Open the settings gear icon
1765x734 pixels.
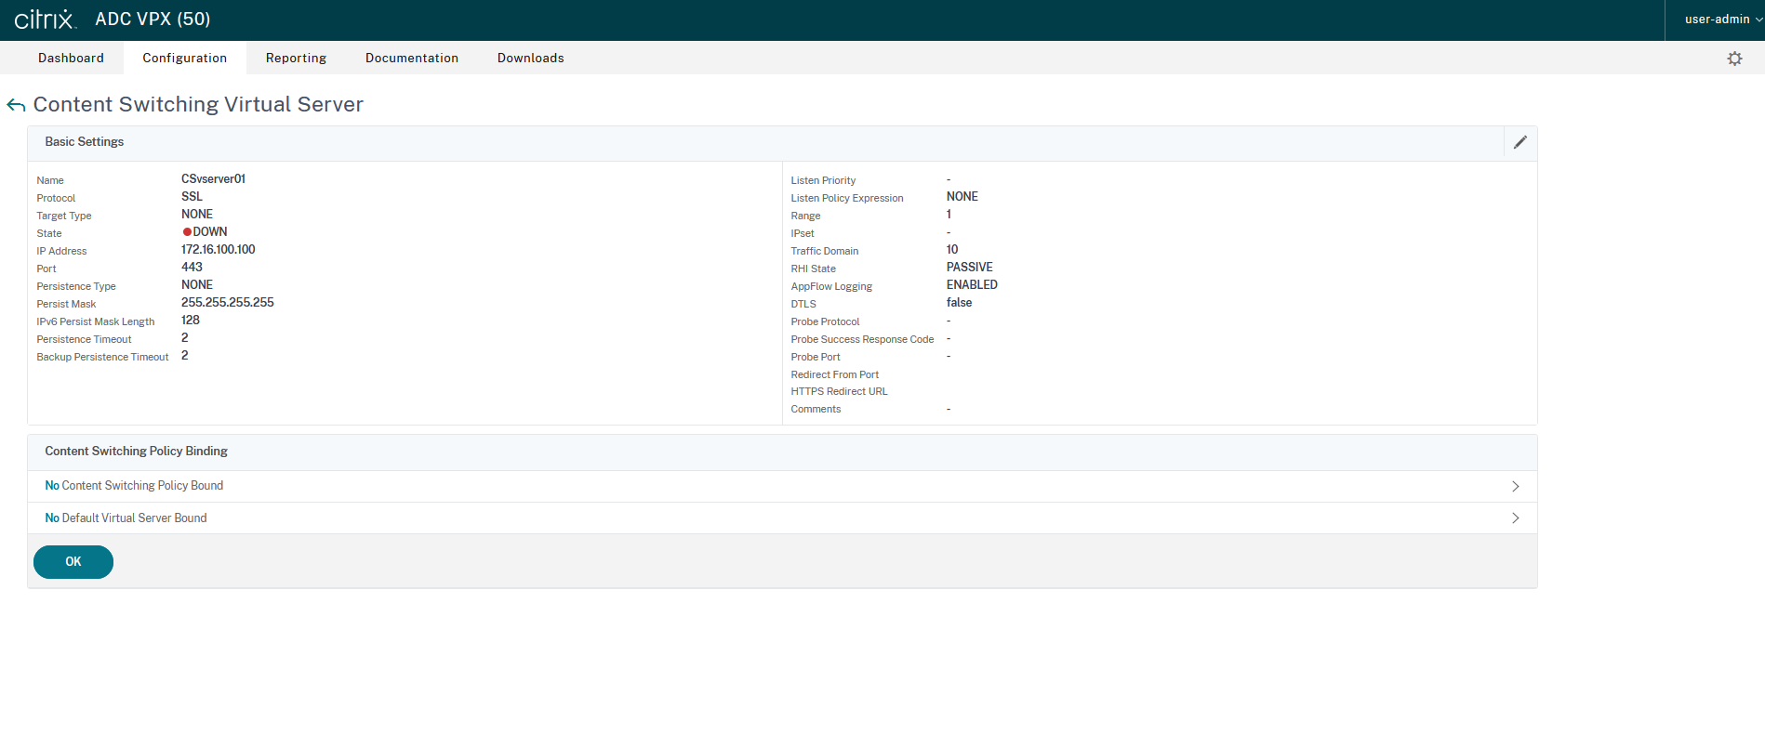point(1734,59)
